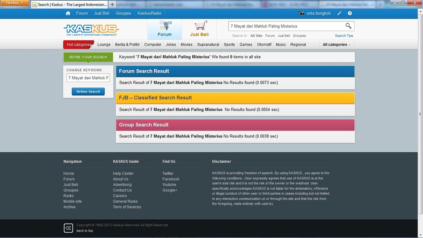This screenshot has height=238, width=423.
Task: Set search scope to Groupee
Action: click(x=299, y=36)
